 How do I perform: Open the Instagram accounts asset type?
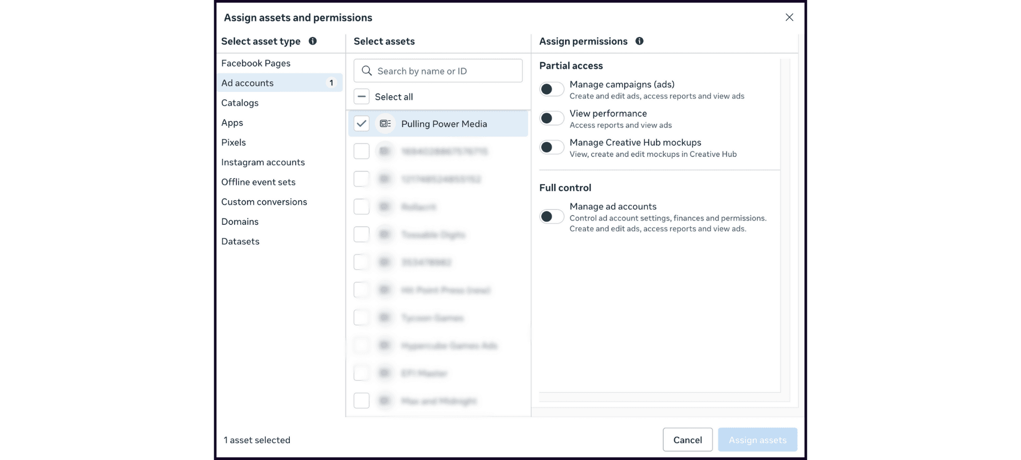pos(263,162)
